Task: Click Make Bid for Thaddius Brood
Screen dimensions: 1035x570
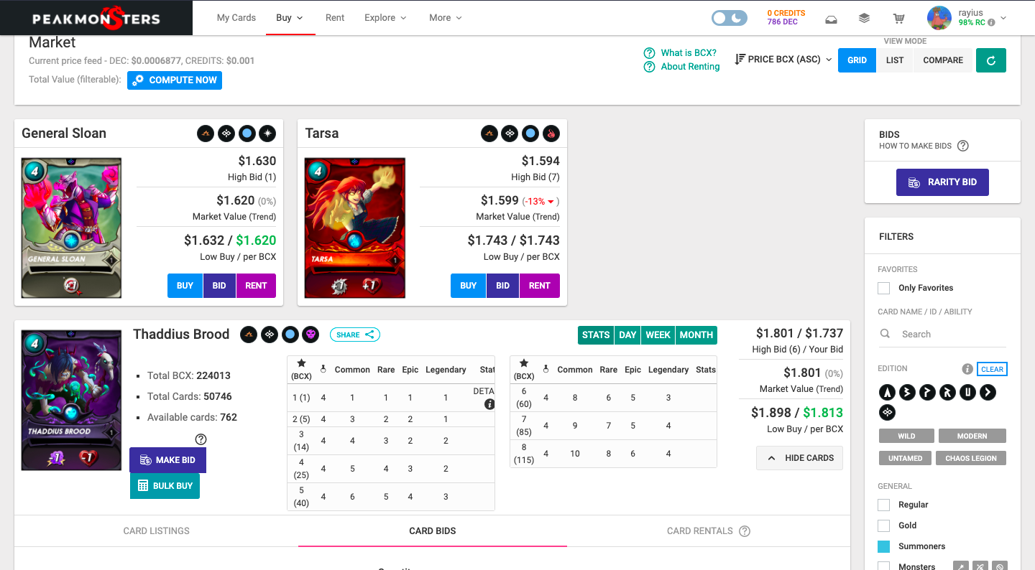Action: [167, 460]
